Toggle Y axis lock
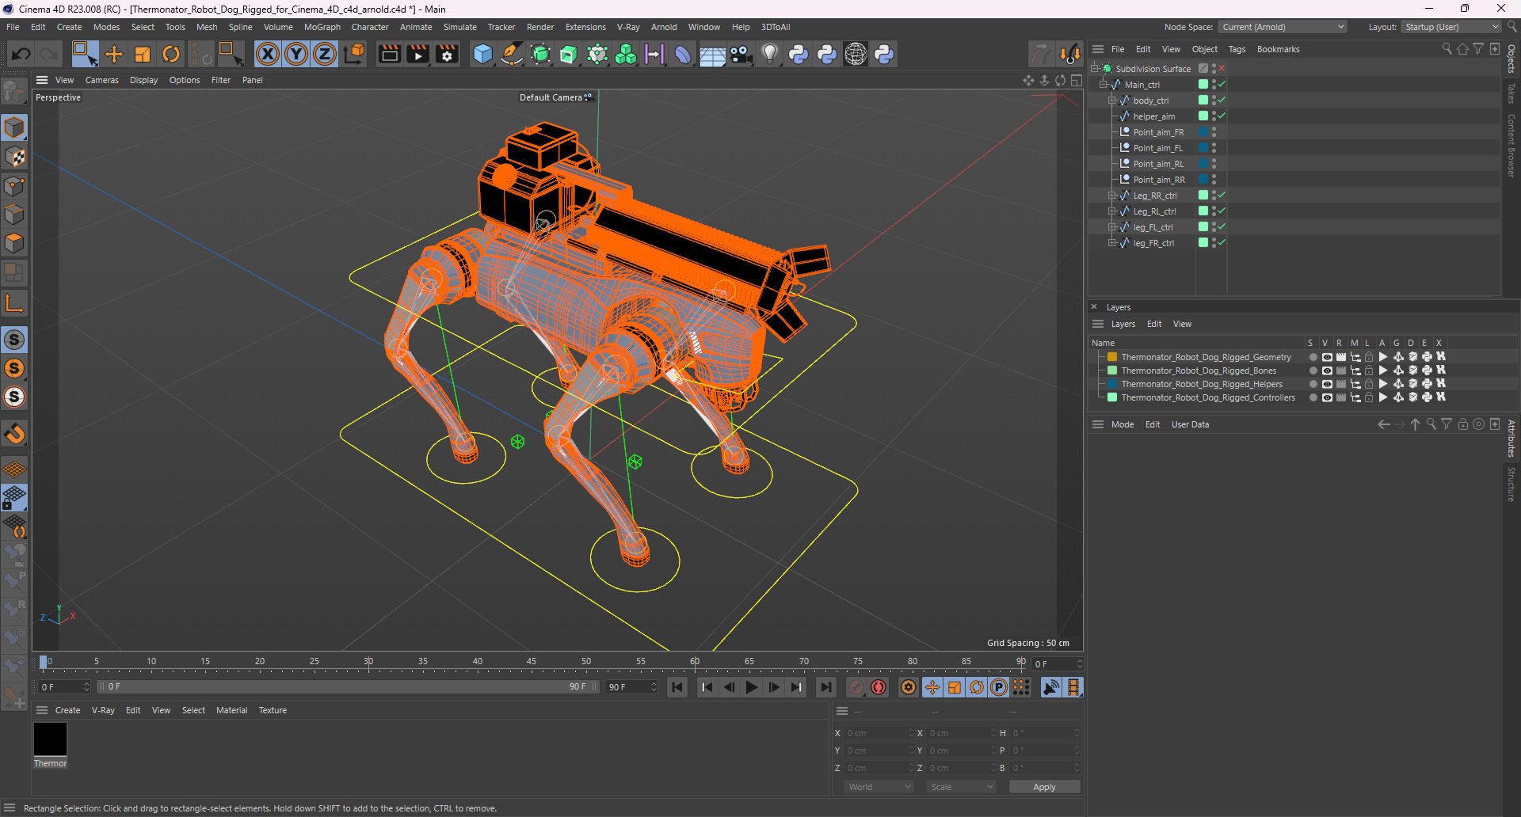Image resolution: width=1521 pixels, height=817 pixels. click(296, 54)
